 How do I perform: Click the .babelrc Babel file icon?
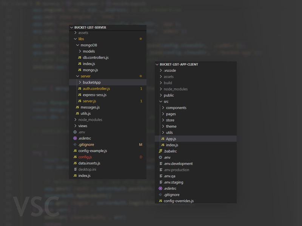[160, 151]
